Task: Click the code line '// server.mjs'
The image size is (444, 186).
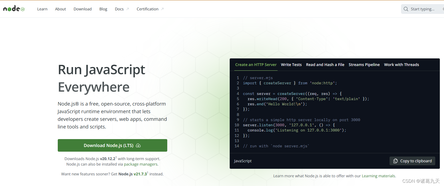Action: click(258, 78)
